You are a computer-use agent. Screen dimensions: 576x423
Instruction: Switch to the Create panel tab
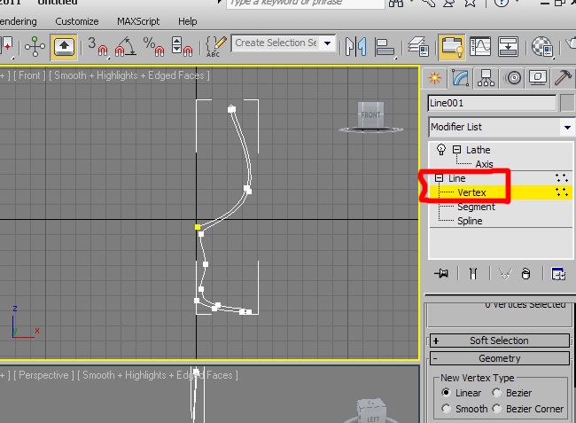pos(434,78)
